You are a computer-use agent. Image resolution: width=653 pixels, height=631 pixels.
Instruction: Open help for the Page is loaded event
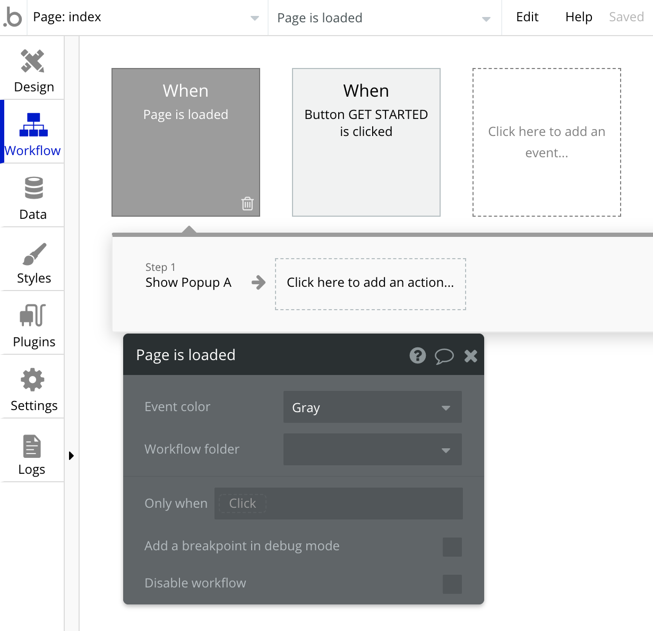[418, 356]
